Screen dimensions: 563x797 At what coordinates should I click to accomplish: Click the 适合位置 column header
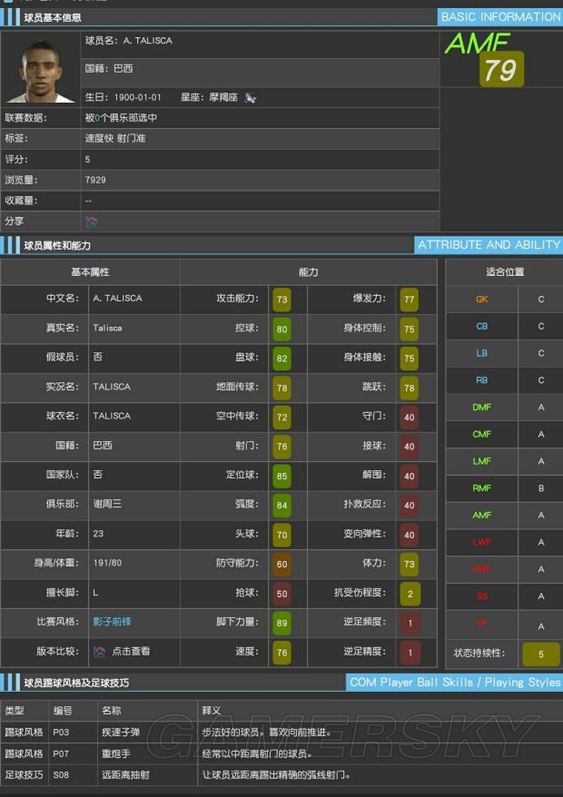pyautogui.click(x=505, y=272)
